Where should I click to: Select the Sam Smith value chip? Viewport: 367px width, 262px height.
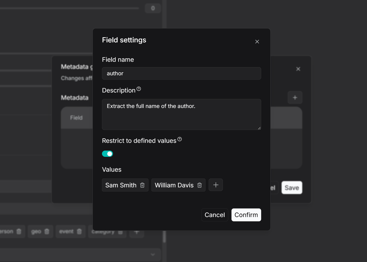121,185
